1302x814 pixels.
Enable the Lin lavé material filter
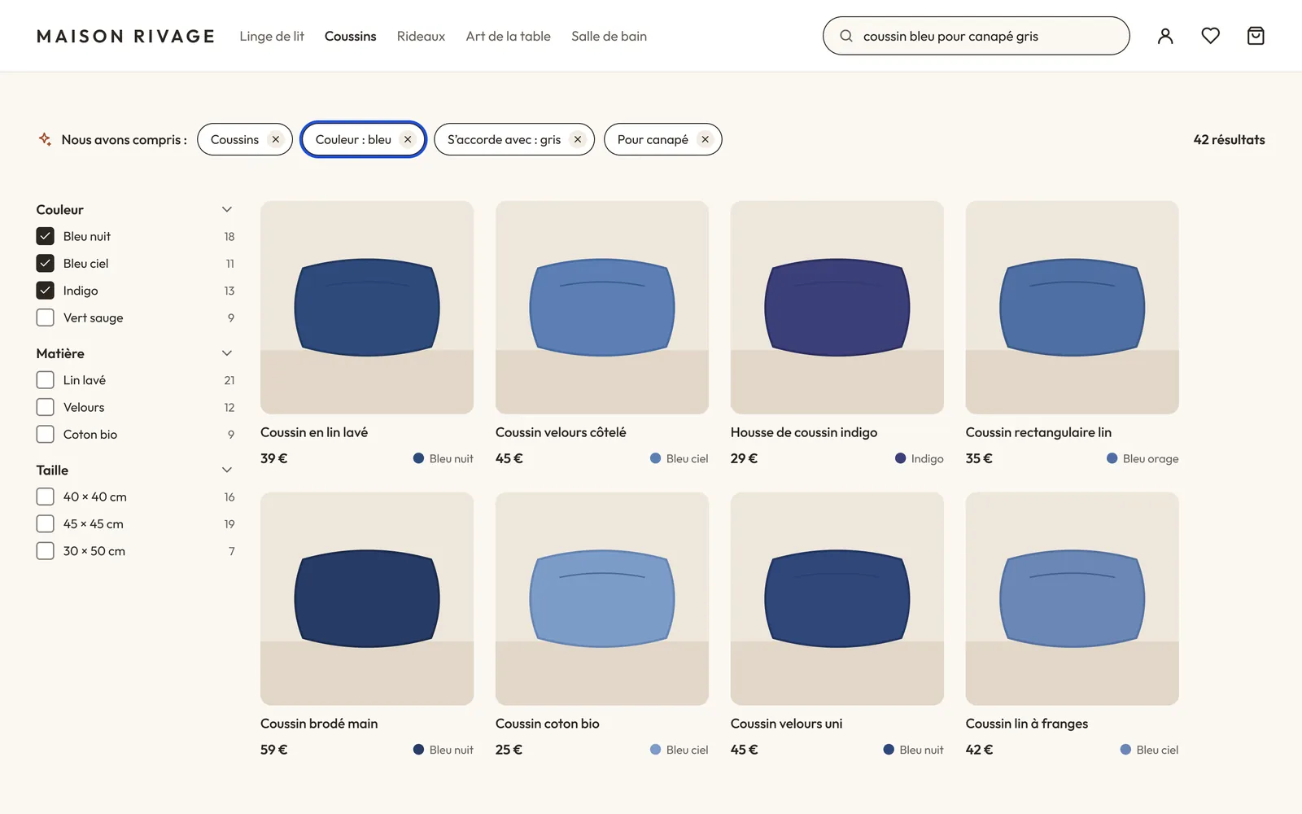tap(46, 380)
